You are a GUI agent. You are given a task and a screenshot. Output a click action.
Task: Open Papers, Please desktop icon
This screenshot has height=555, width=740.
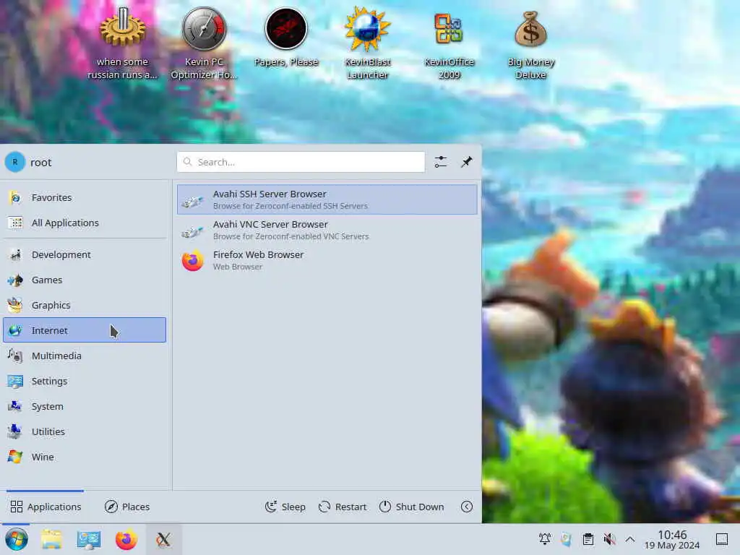[286, 38]
